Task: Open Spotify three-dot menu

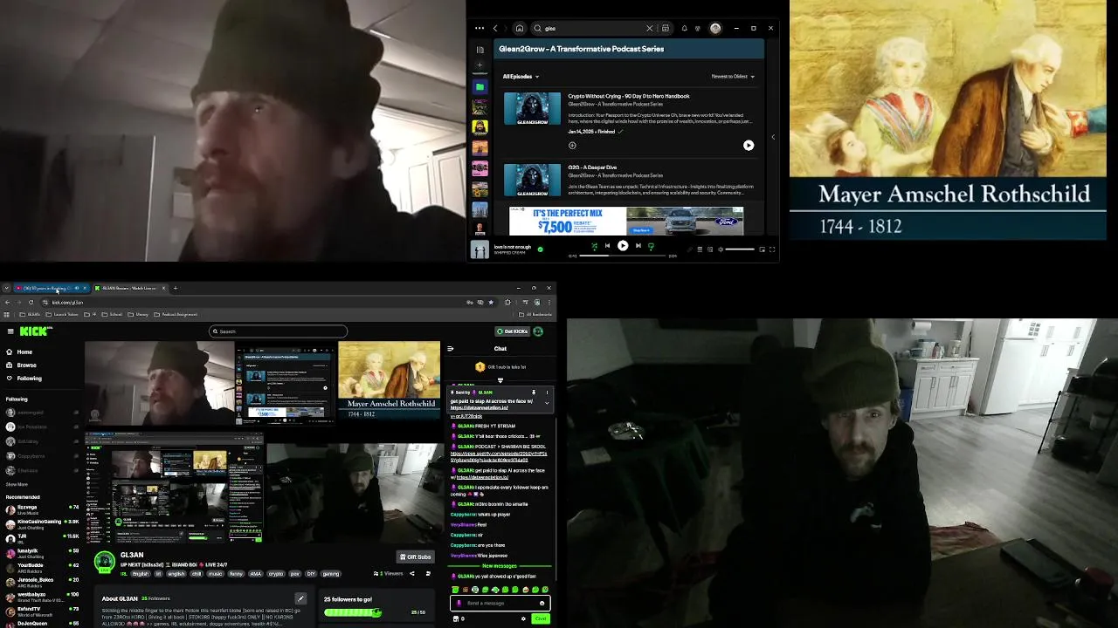Action: pyautogui.click(x=479, y=28)
